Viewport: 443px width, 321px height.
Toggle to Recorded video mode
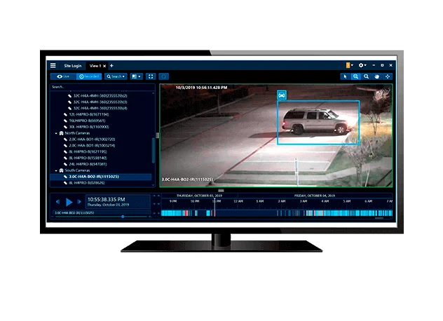pos(90,76)
